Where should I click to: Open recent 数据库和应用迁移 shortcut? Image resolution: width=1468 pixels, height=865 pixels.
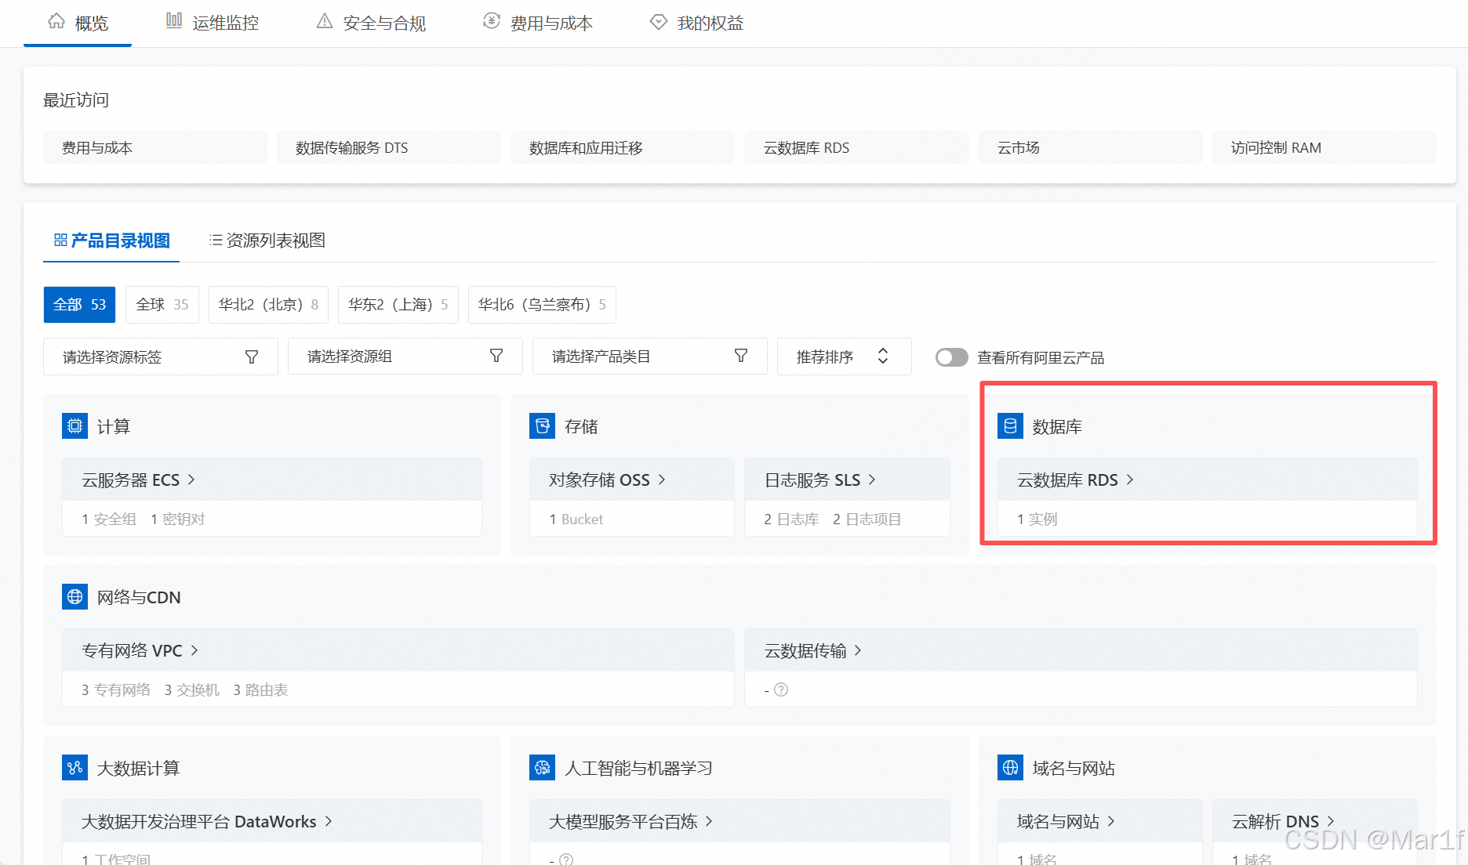623,147
